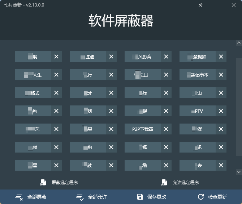Click the 全部屏蔽 list icon

[x=19, y=197]
